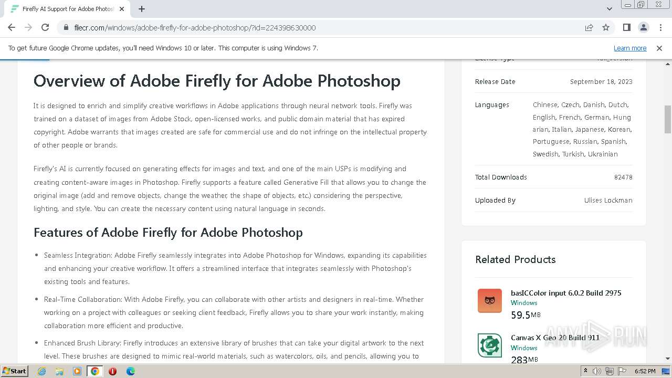Click the Enhanced Brush Library bullet text
672x378 pixels.
coord(234,350)
